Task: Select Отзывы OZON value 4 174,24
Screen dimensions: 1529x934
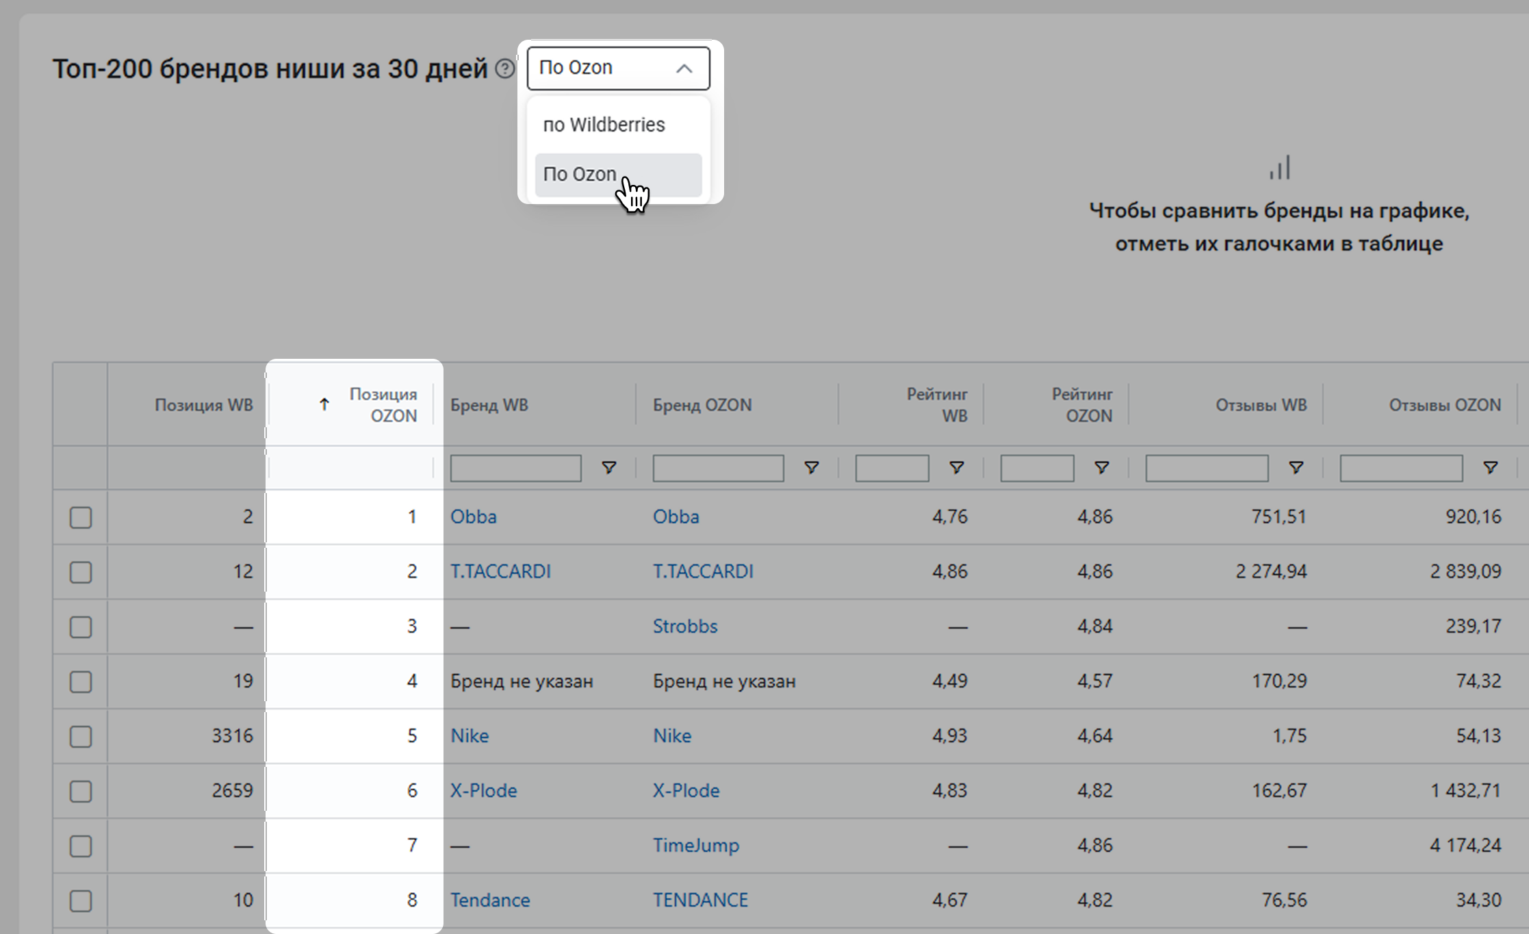Action: click(x=1465, y=845)
